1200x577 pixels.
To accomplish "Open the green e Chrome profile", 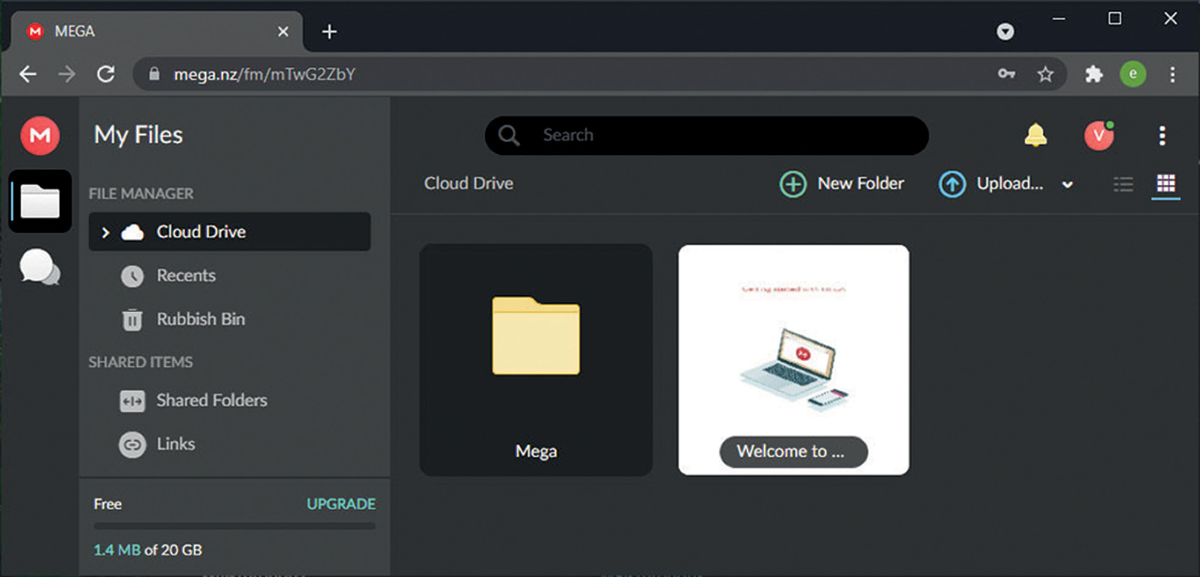I will coord(1133,74).
